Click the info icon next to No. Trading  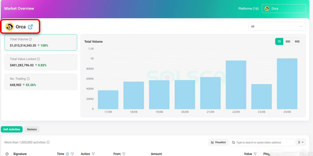coord(28,79)
